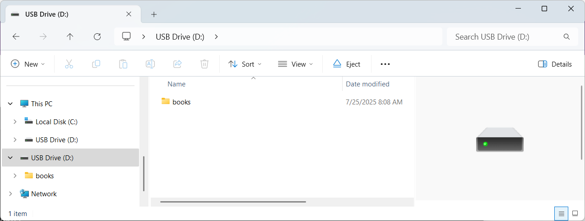
Task: Toggle the Details pane
Action: [x=555, y=64]
